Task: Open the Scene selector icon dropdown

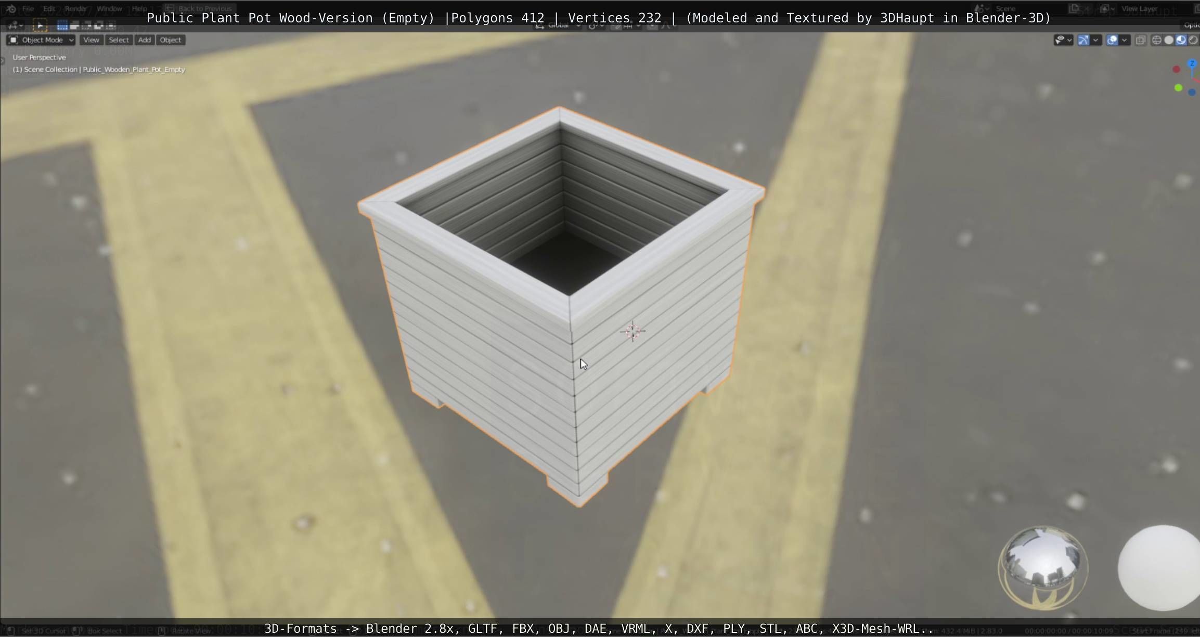Action: [981, 8]
